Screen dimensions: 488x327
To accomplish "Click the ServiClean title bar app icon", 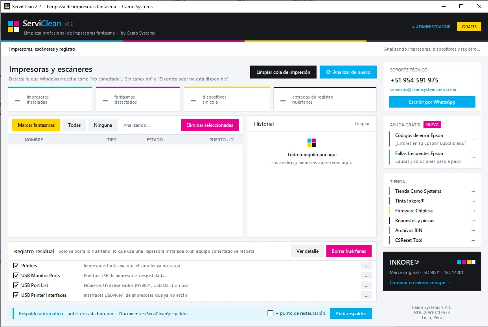I will click(7, 6).
